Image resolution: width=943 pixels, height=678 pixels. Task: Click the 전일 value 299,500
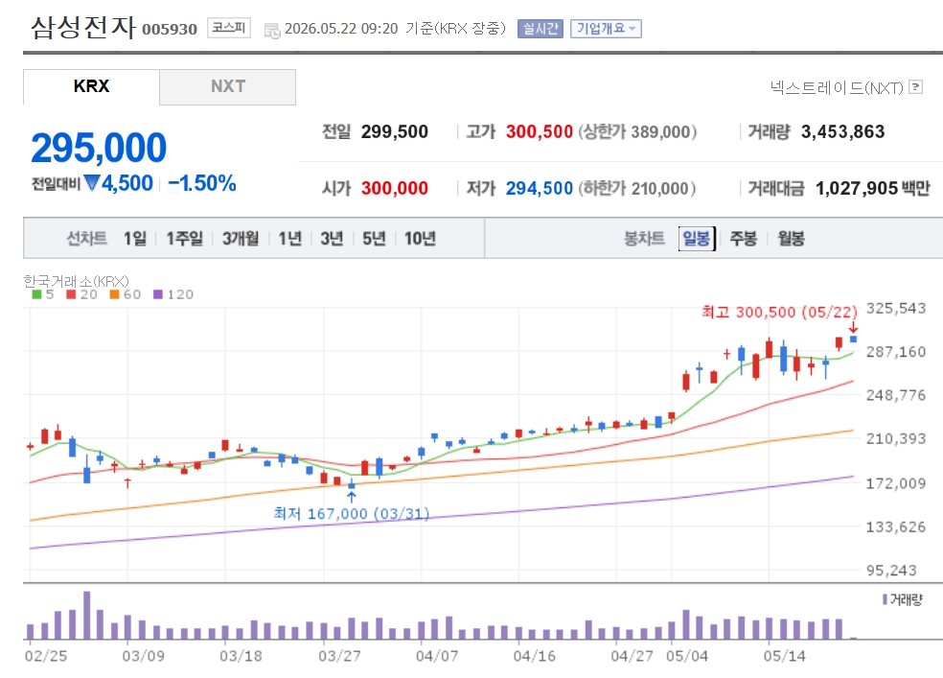[395, 131]
